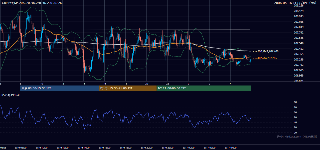
Task: Click the 5/16 14:00 date axis label
Action: click(84, 148)
